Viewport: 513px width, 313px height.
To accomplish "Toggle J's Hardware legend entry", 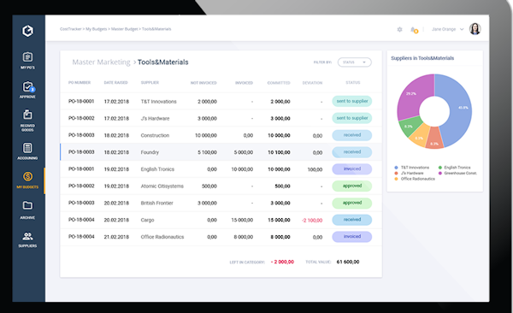I will (x=409, y=174).
